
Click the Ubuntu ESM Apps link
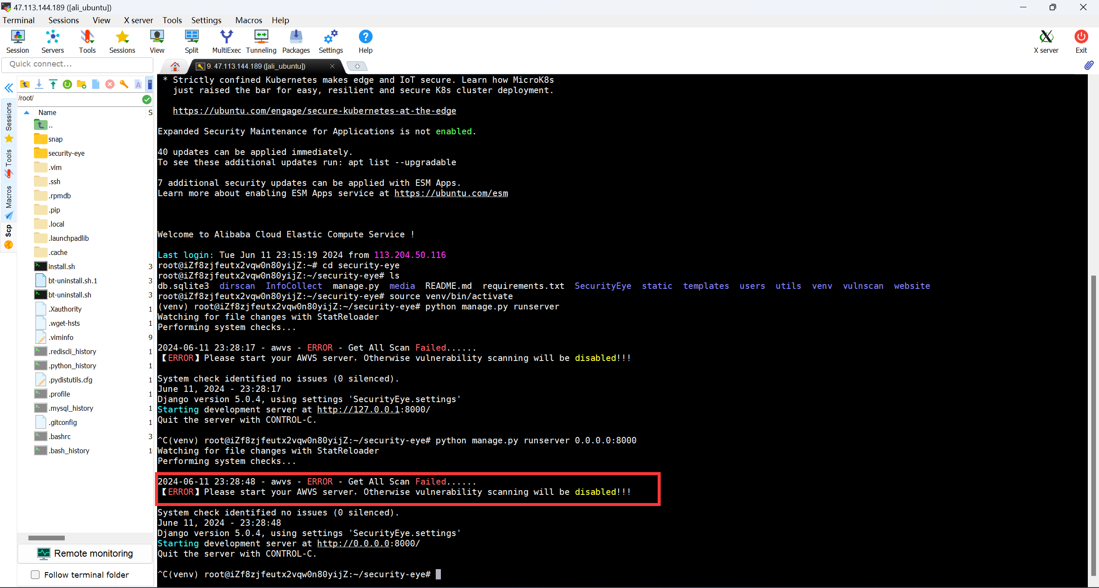pos(451,193)
